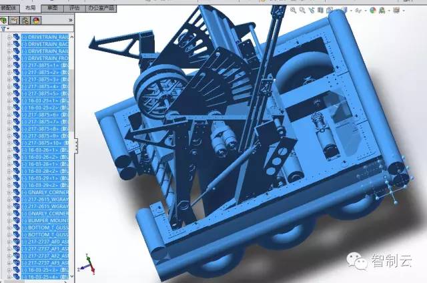Click the part icon beside 16-03-25<2>
Viewport: 427px width, 283px height.
pyautogui.click(x=16, y=108)
